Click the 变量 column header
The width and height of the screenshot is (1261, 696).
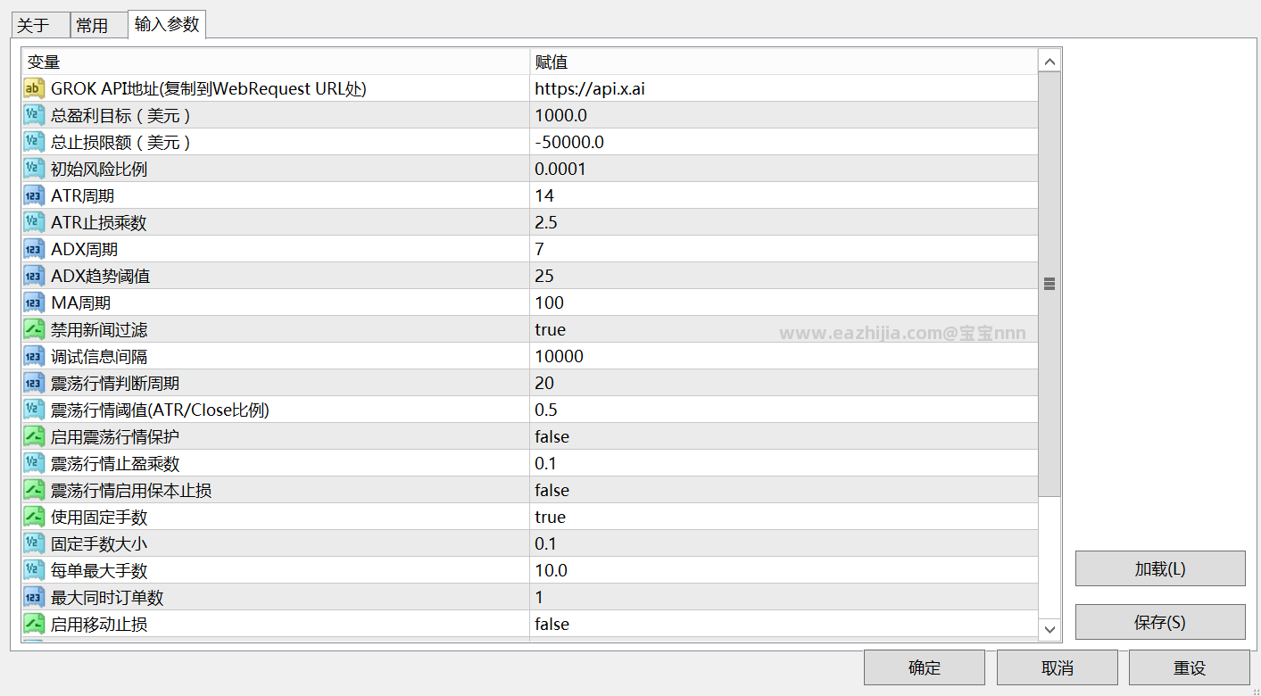[276, 62]
